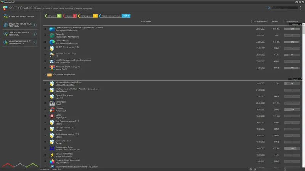Click НАЙТИ for rarely used programs
The image size is (305, 171).
[x=126, y=16]
